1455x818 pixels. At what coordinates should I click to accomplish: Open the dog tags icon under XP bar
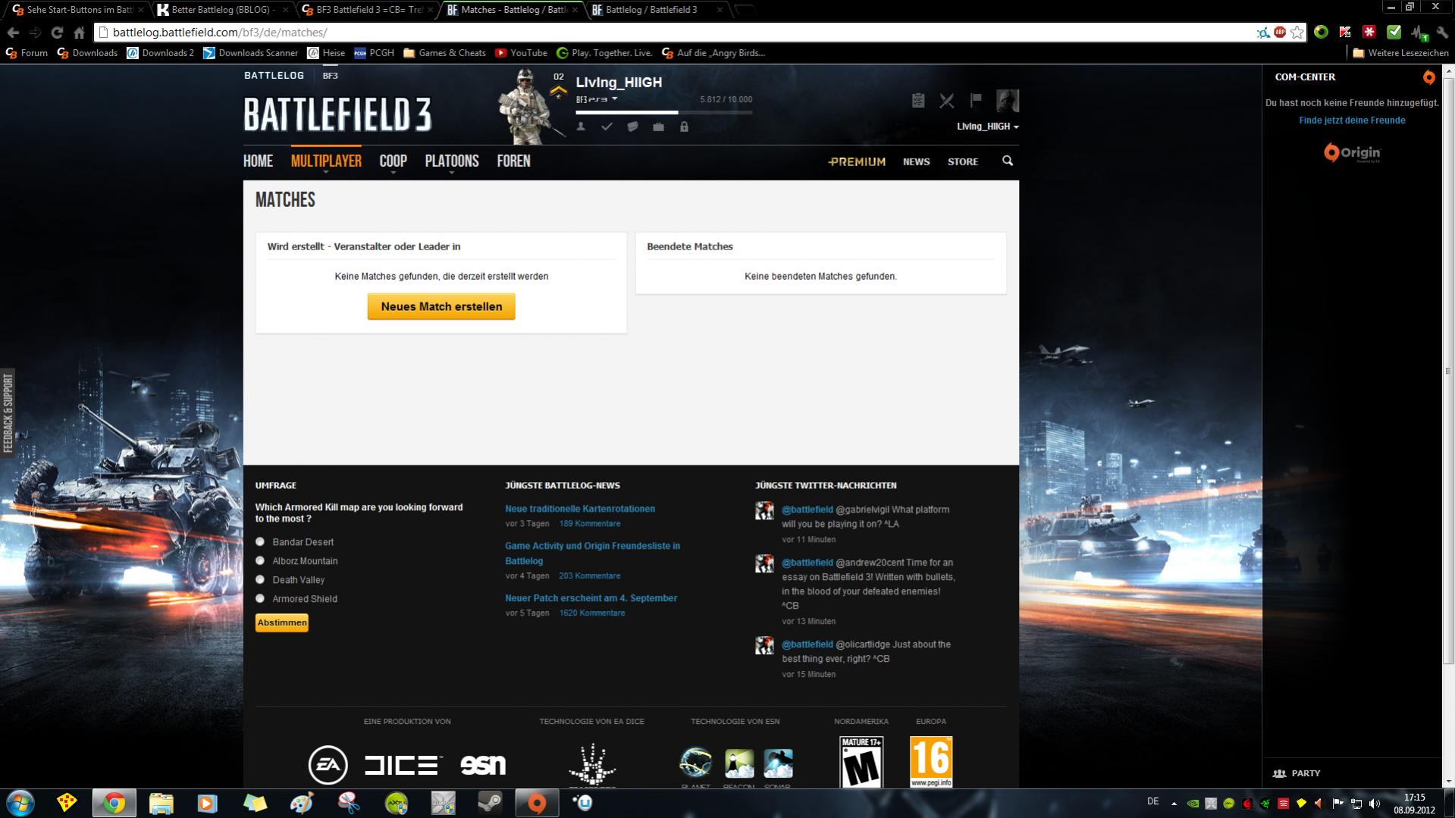click(x=632, y=127)
